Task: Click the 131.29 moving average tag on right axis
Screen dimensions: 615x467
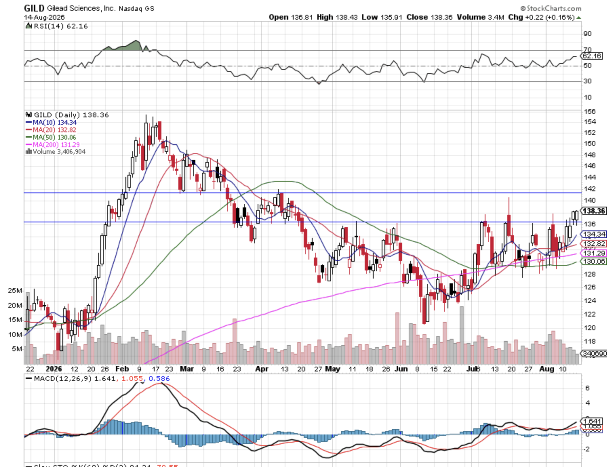Action: [594, 253]
